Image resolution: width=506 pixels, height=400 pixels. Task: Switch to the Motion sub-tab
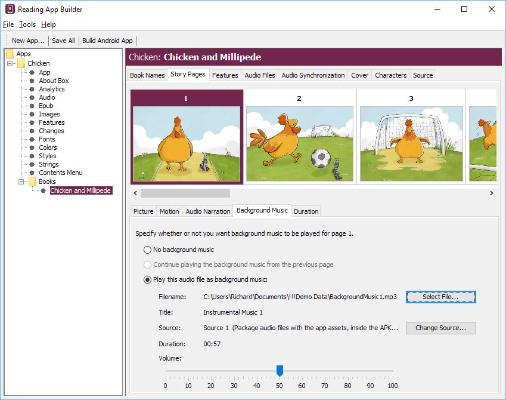(169, 211)
